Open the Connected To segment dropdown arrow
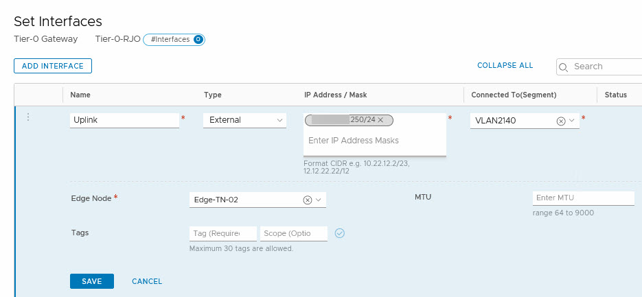This screenshot has height=297, width=642. [x=571, y=120]
